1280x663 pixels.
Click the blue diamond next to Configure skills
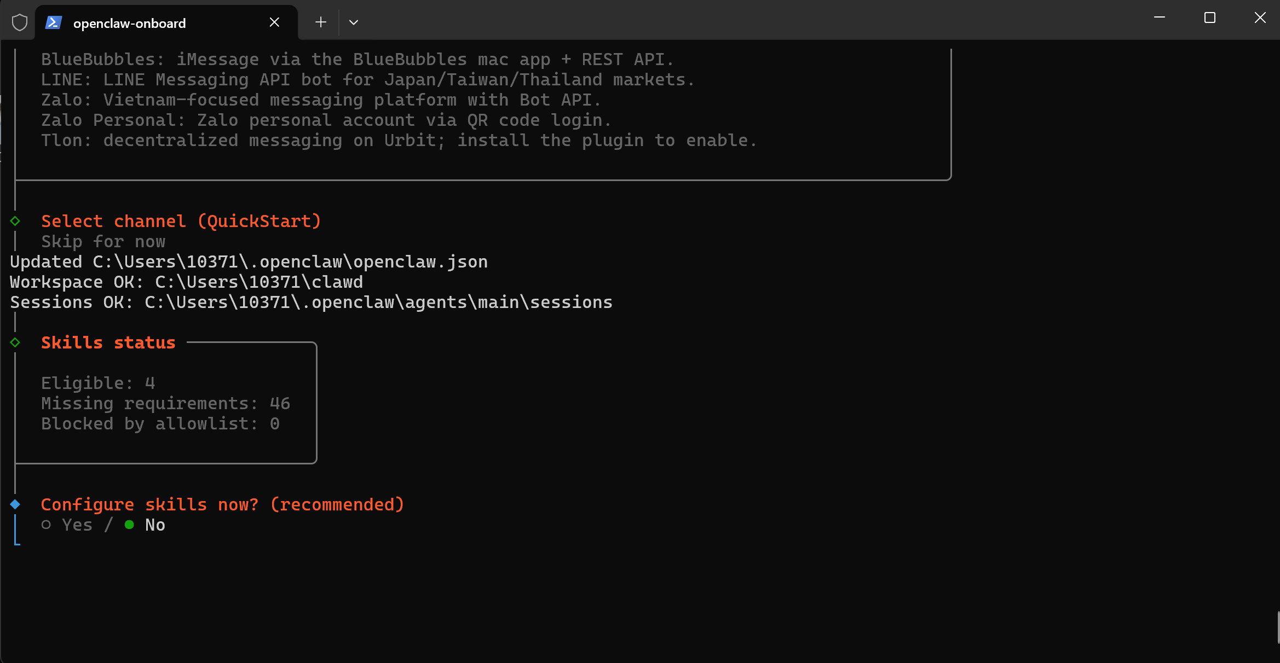tap(15, 504)
